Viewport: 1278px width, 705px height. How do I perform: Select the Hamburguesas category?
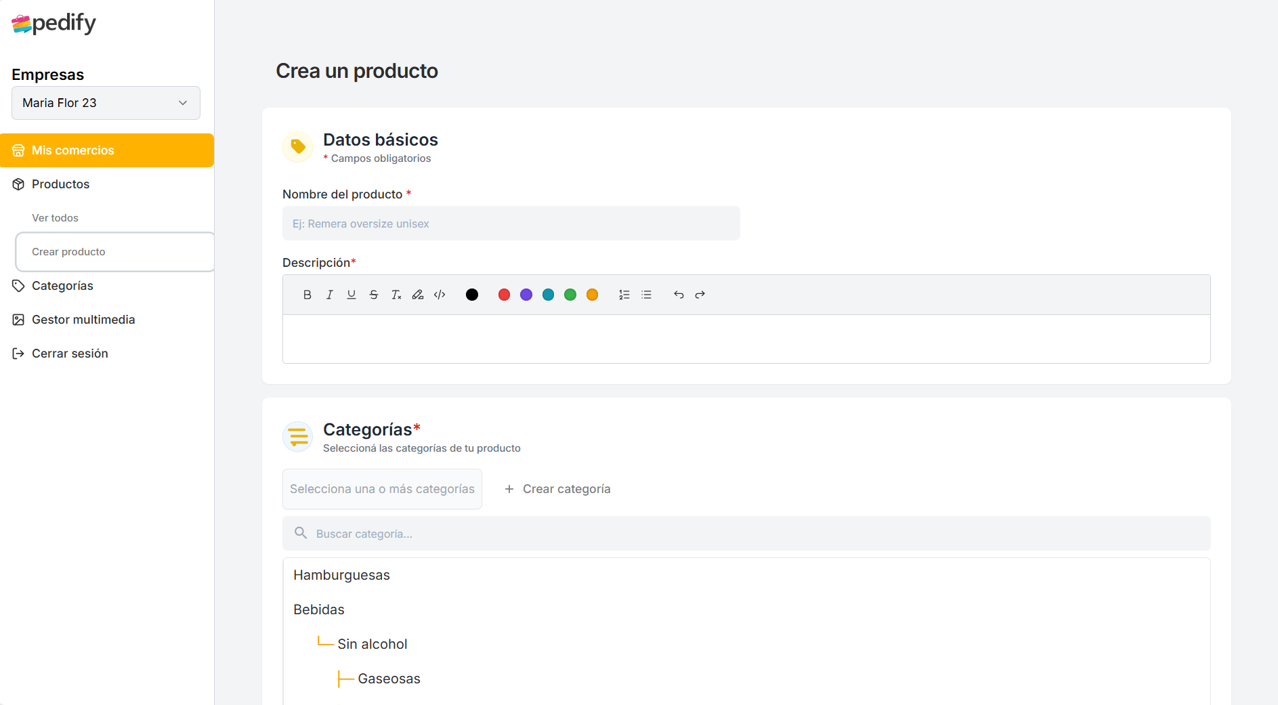pos(341,575)
